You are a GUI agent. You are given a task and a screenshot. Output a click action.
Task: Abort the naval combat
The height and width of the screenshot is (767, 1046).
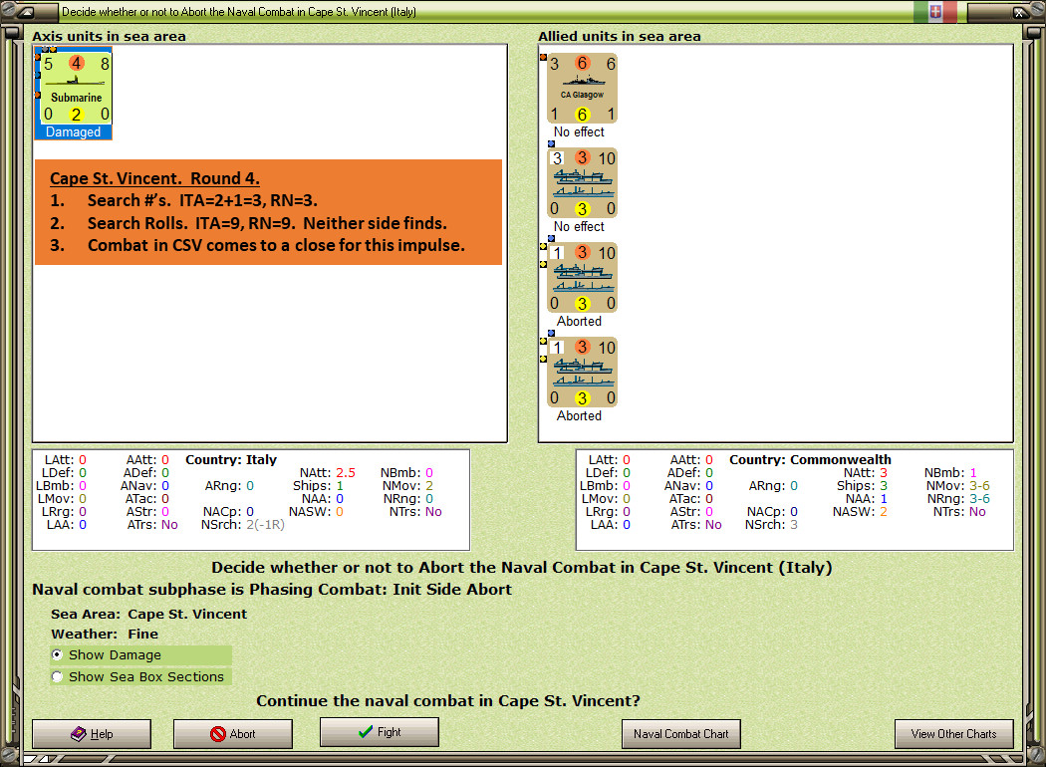click(233, 734)
